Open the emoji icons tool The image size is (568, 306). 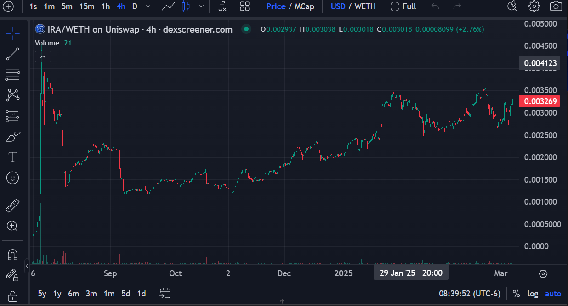12,178
